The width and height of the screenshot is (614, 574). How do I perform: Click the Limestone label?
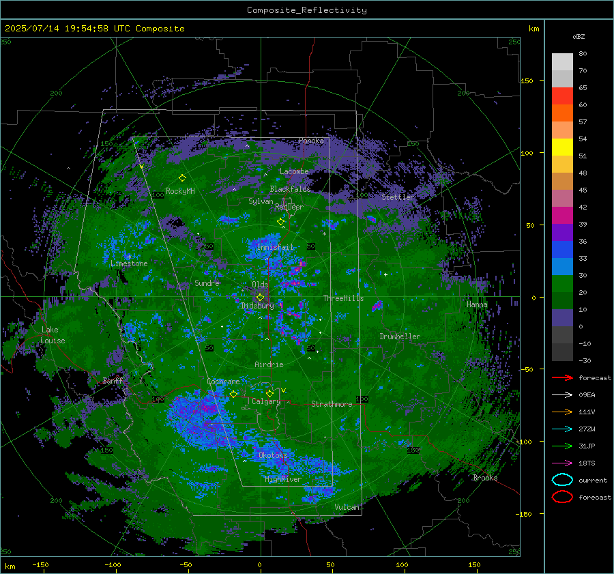pyautogui.click(x=129, y=263)
